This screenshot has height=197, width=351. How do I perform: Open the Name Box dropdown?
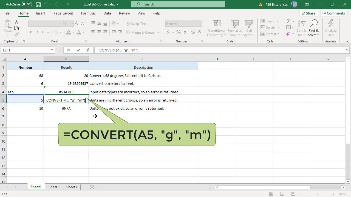(x=52, y=50)
